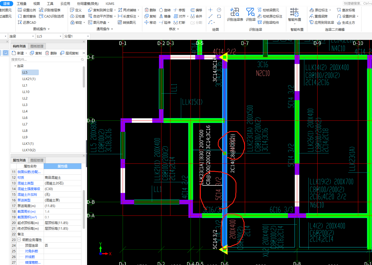
Task: Click 查找替换 (find and replace) tool
Action: [x=27, y=16]
